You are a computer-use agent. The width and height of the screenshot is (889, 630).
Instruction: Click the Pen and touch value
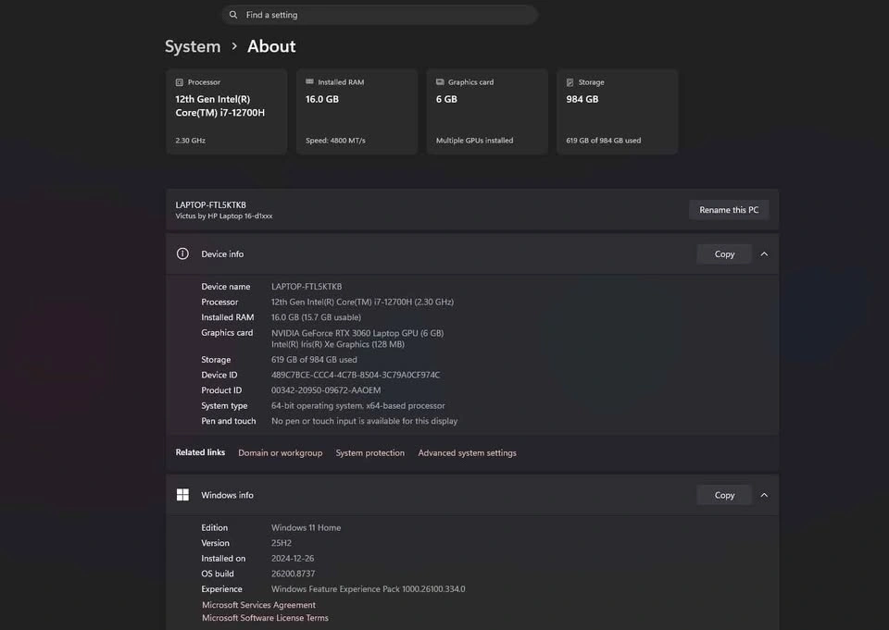point(364,421)
